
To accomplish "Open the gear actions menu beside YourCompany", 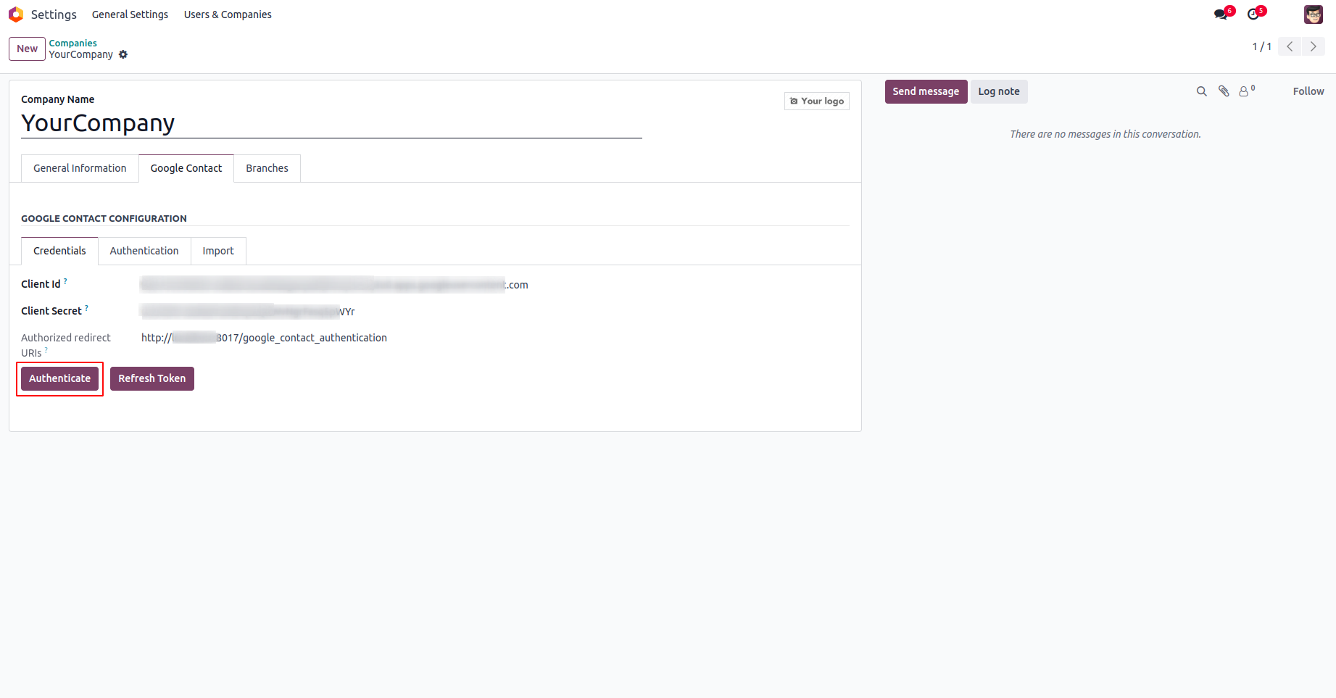I will coord(123,54).
